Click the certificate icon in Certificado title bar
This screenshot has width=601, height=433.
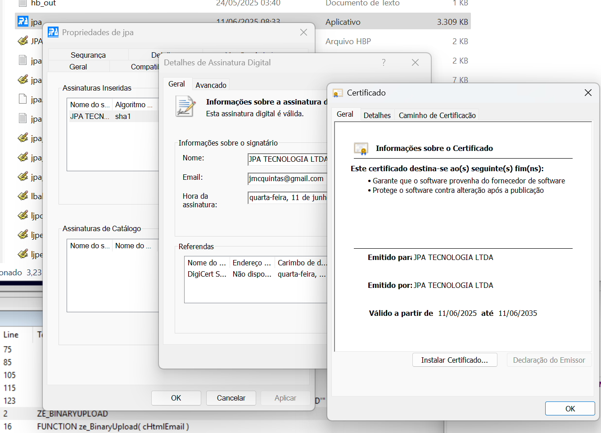click(337, 93)
